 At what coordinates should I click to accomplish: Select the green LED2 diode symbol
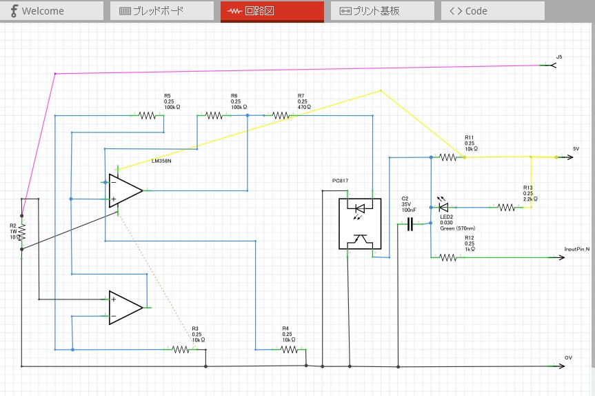[443, 207]
